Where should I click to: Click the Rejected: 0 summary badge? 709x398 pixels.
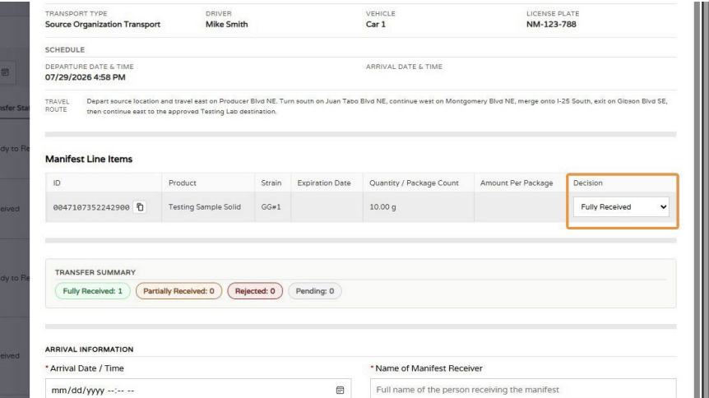click(255, 291)
